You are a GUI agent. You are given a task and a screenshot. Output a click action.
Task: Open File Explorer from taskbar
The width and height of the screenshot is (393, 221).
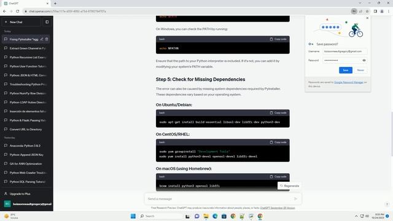206,216
